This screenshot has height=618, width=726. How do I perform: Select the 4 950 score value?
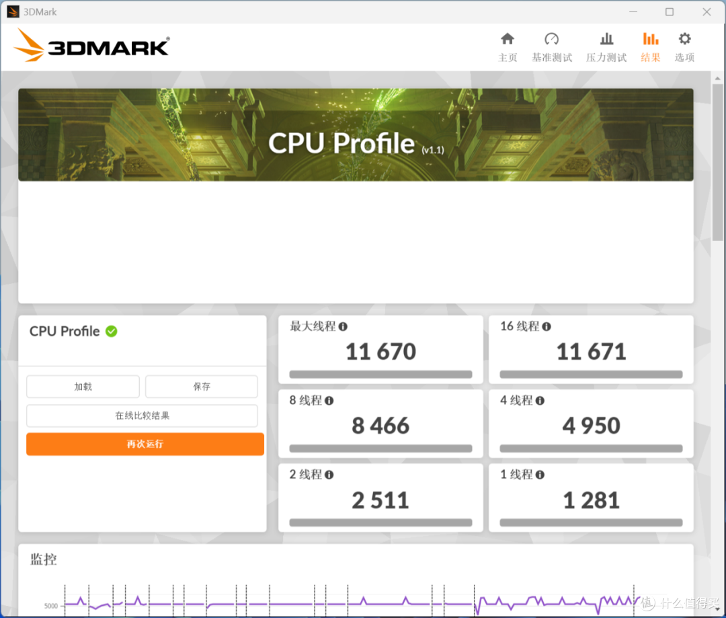point(592,426)
